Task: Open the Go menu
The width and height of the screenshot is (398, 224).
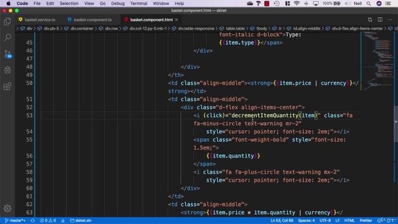Action: click(x=103, y=3)
